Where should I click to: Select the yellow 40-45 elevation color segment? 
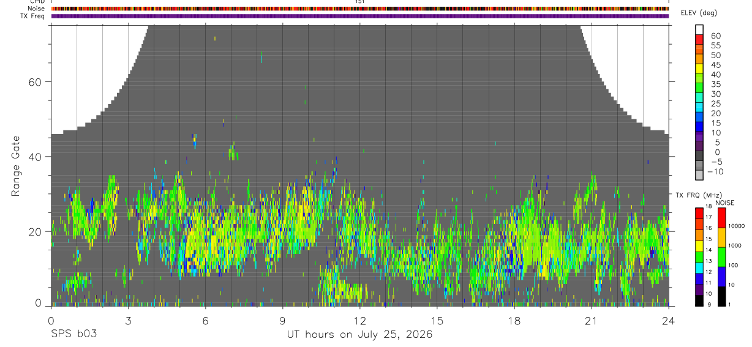coord(699,69)
